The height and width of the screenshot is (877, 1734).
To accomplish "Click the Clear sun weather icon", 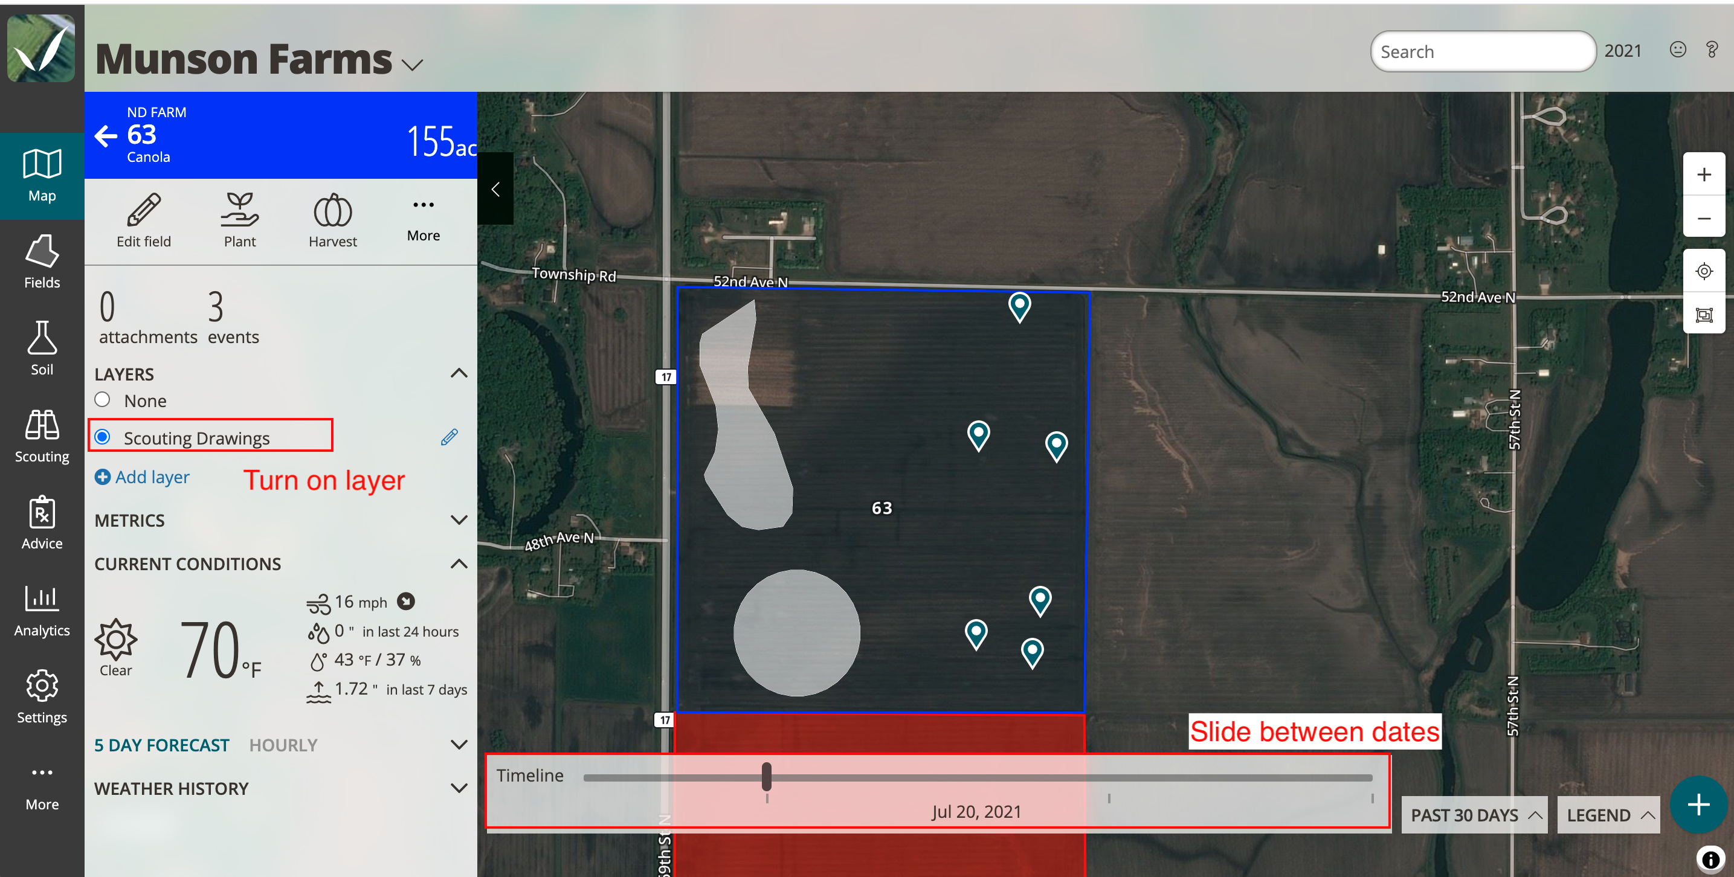I will coord(116,639).
